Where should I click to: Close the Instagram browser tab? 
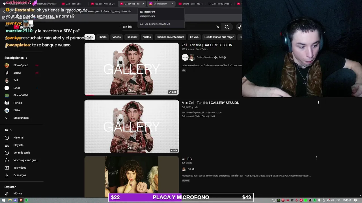tap(173, 4)
